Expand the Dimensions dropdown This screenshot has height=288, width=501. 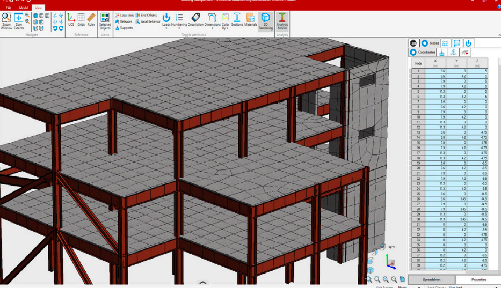tap(212, 20)
